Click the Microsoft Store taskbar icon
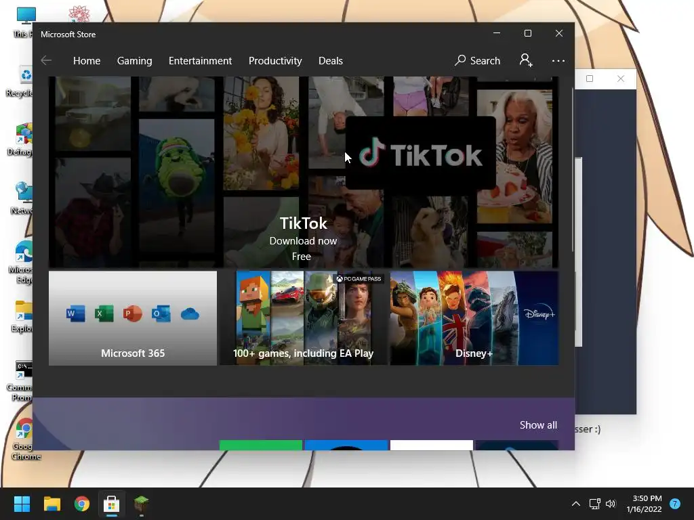694x520 pixels. tap(112, 504)
